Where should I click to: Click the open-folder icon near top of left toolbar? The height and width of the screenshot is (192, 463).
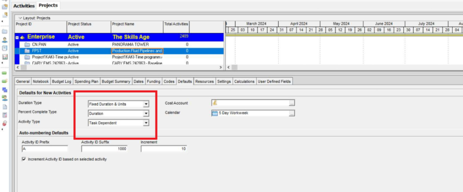tap(5, 6)
